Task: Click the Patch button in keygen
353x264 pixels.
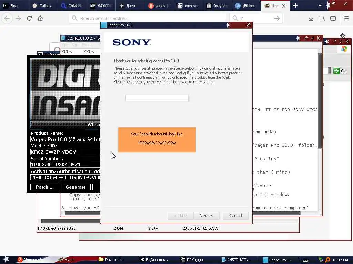Action: pos(45,187)
